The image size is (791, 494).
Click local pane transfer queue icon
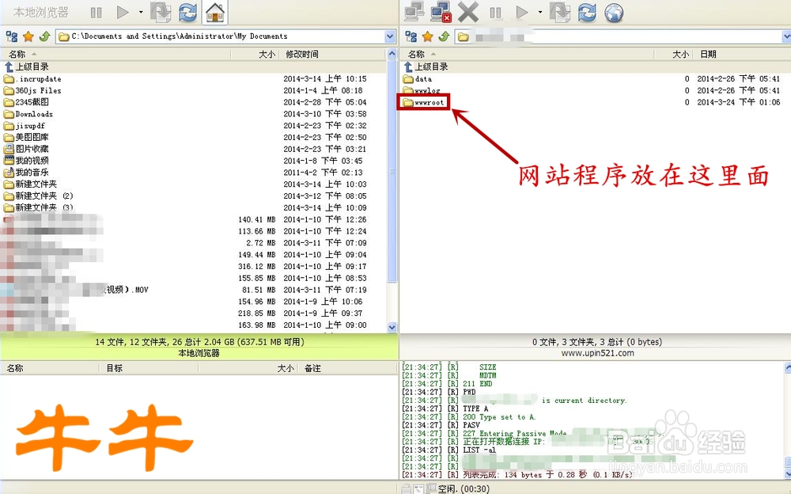pyautogui.click(x=161, y=12)
